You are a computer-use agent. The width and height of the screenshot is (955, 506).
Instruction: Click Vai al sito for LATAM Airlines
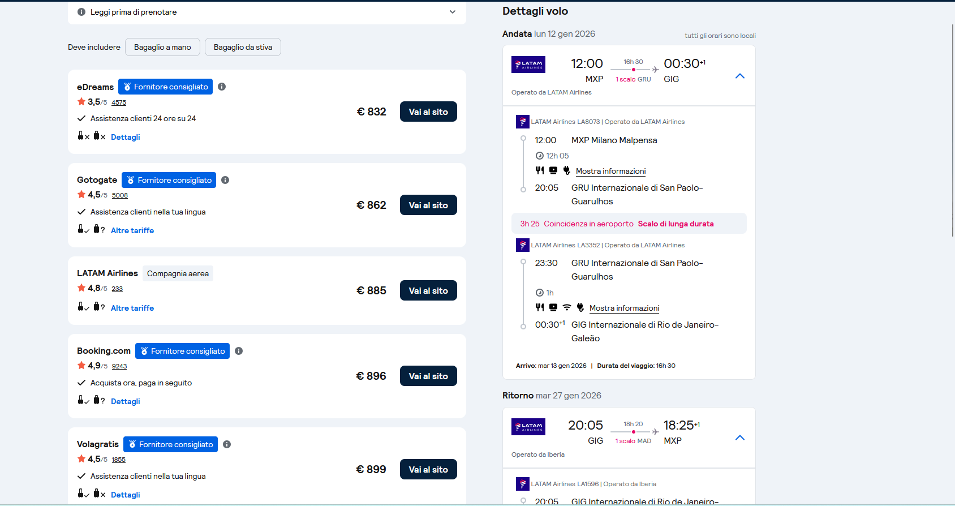428,291
